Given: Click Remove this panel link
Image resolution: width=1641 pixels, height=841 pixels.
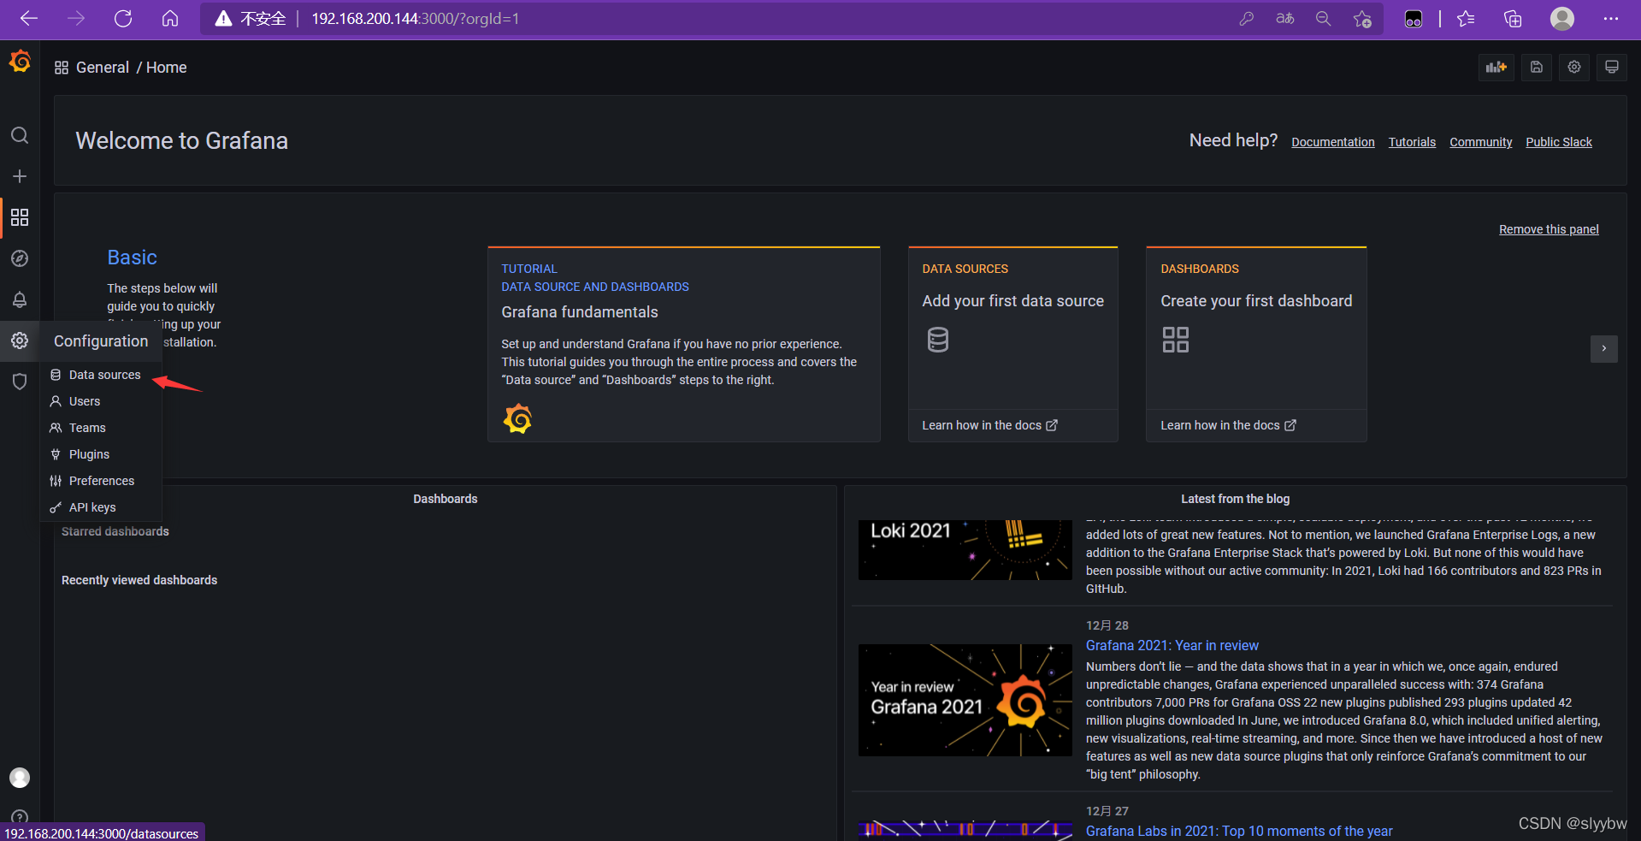Looking at the screenshot, I should click(1549, 229).
